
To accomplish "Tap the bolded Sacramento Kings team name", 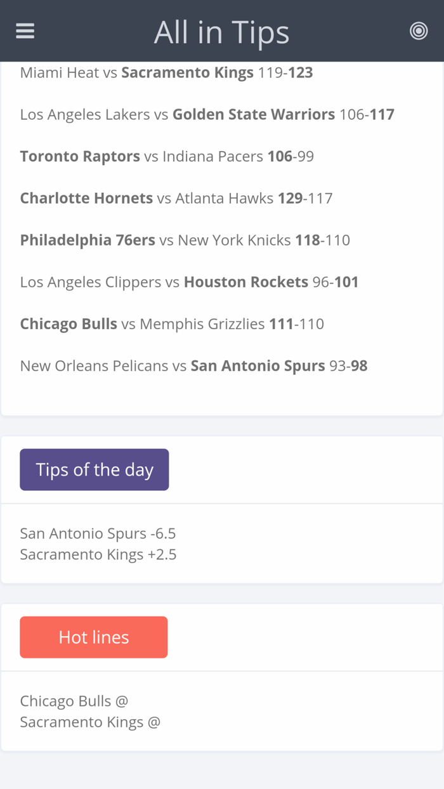I will pos(186,72).
